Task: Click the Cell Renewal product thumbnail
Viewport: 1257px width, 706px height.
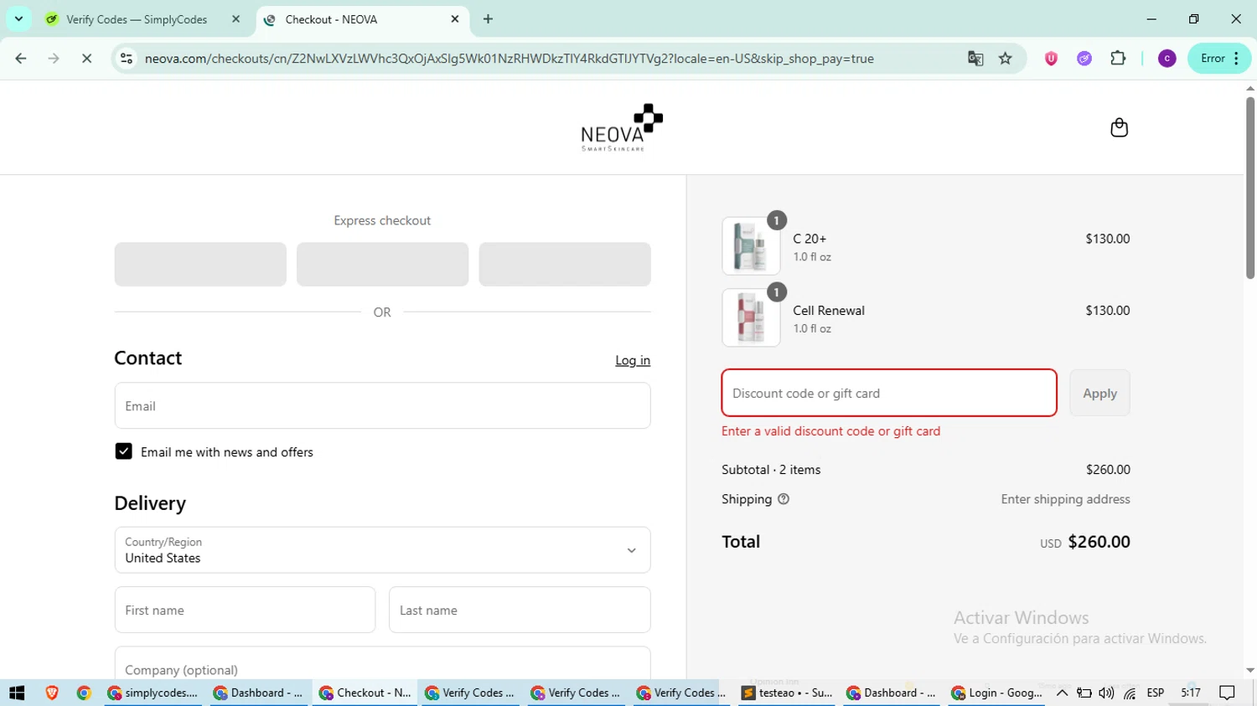Action: tap(751, 317)
